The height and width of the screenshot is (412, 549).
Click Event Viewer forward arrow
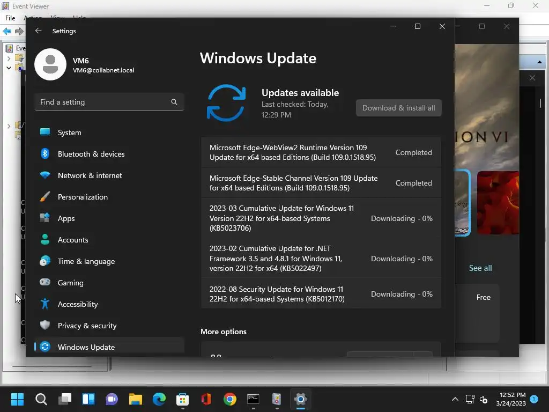19,31
